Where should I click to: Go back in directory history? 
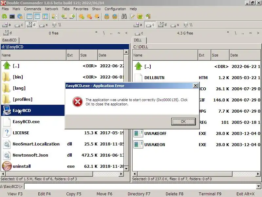(x=64, y=16)
